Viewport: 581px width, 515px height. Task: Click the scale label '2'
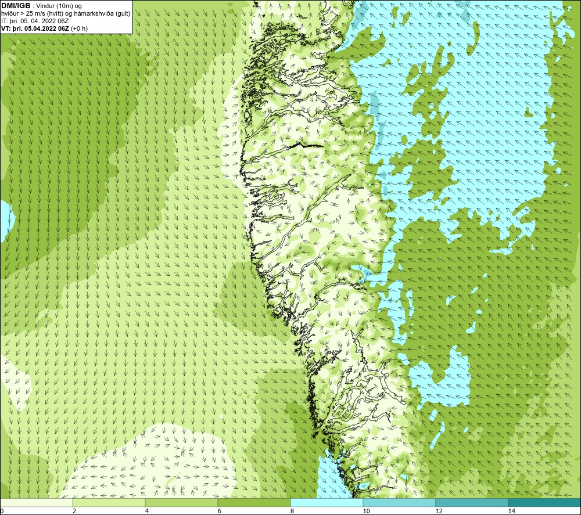(74, 512)
